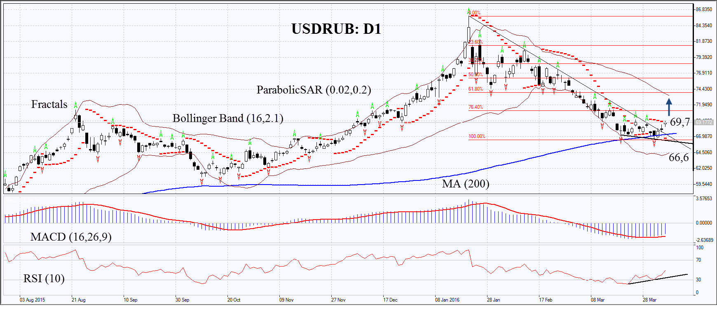Click the 66.9870 price axis value
The height and width of the screenshot is (309, 717).
click(x=704, y=136)
